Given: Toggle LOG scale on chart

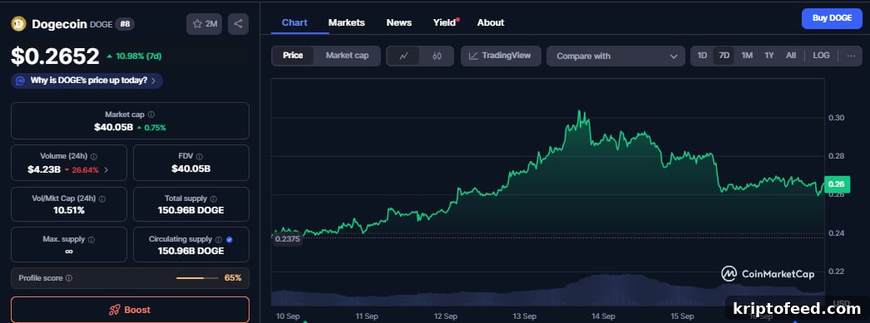Looking at the screenshot, I should click(821, 56).
